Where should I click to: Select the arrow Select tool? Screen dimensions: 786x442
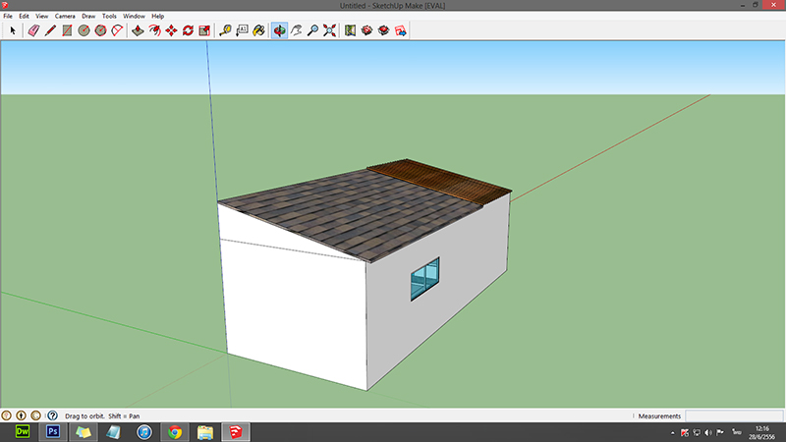point(14,30)
